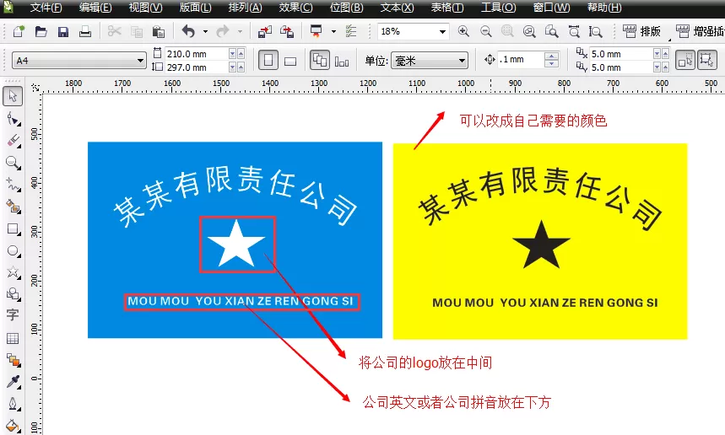Click duplicate distance X field 5.0 mm
The image size is (725, 435).
point(621,54)
